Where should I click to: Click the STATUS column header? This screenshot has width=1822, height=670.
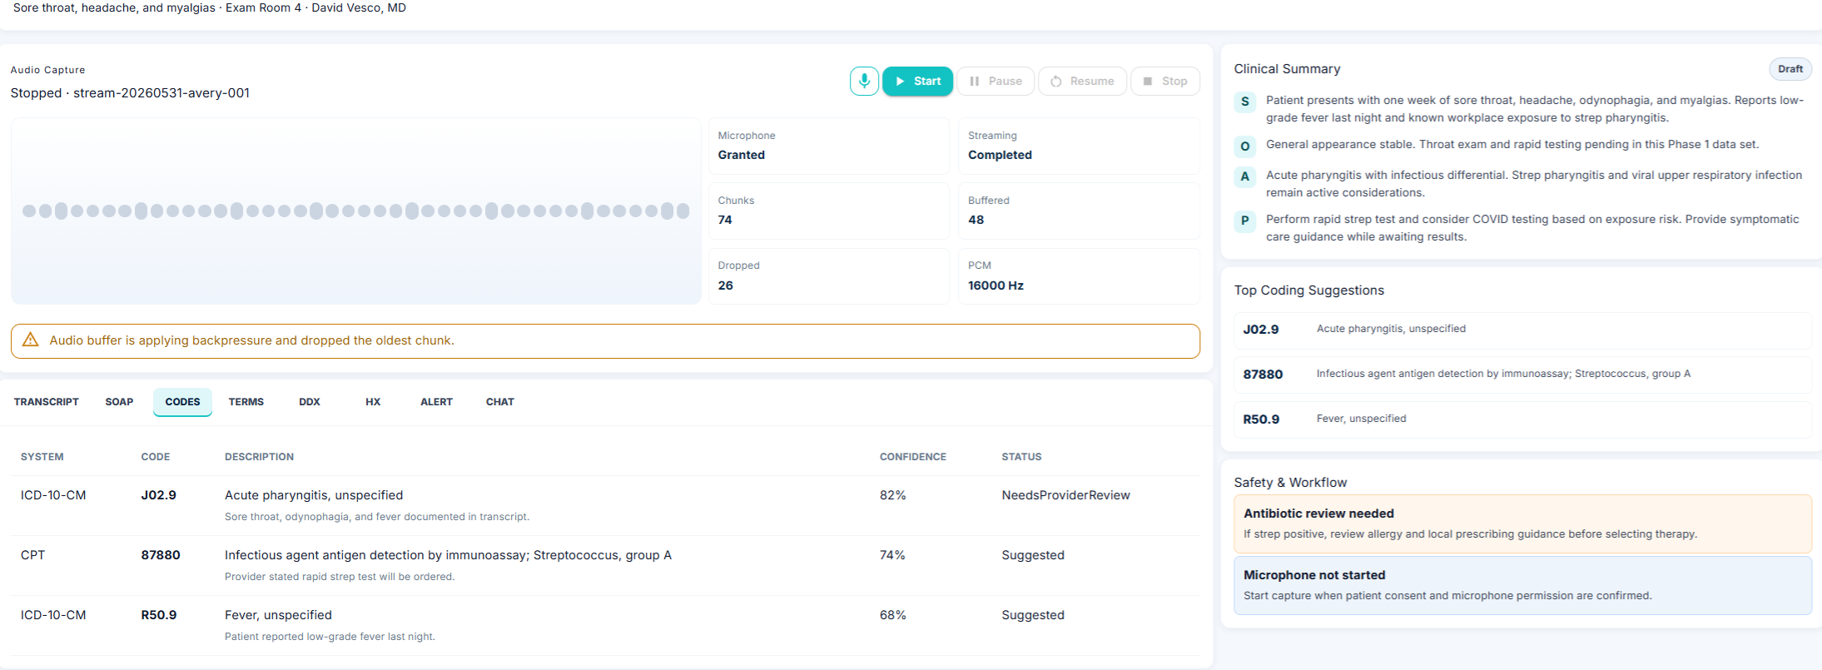[x=1021, y=457]
